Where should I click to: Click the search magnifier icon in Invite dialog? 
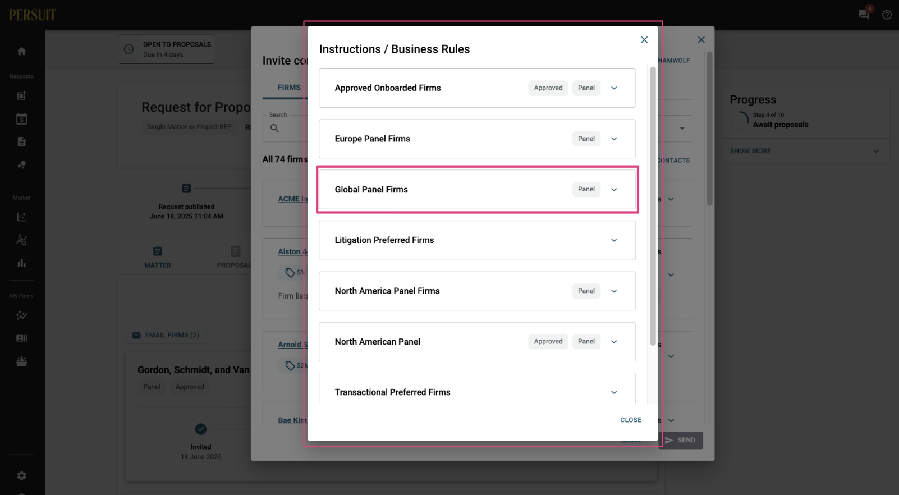coord(274,129)
